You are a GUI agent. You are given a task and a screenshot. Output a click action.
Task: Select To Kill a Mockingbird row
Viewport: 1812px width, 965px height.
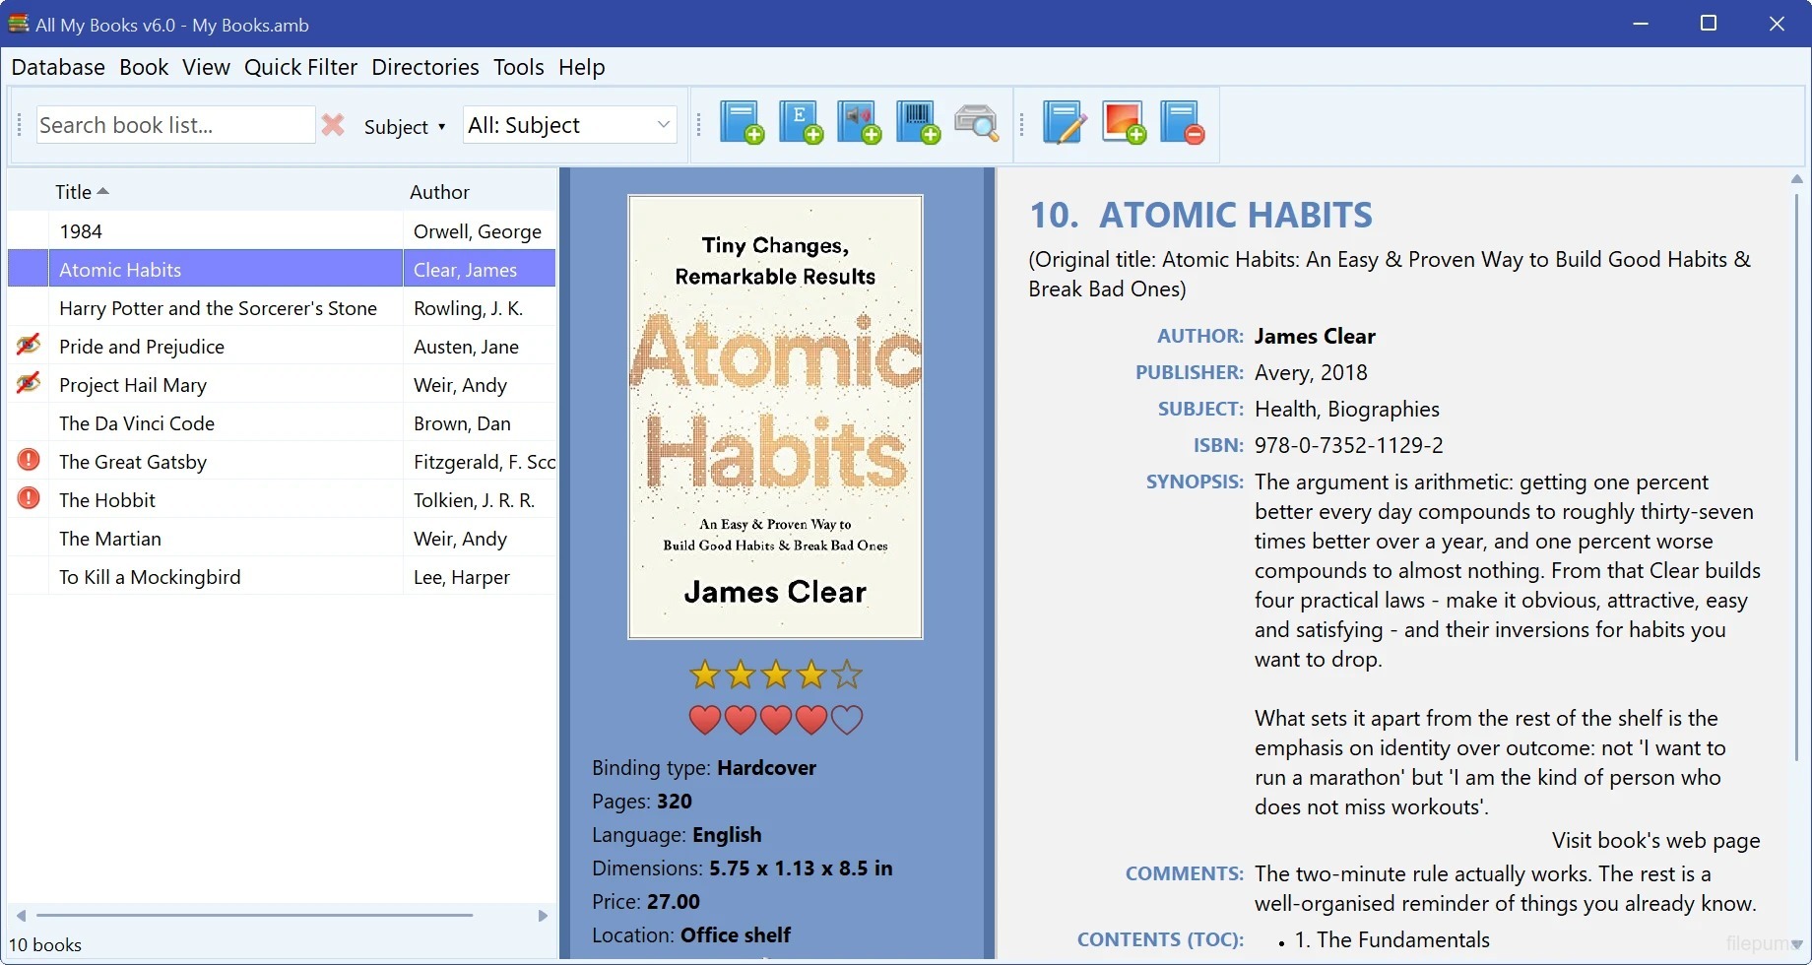282,577
